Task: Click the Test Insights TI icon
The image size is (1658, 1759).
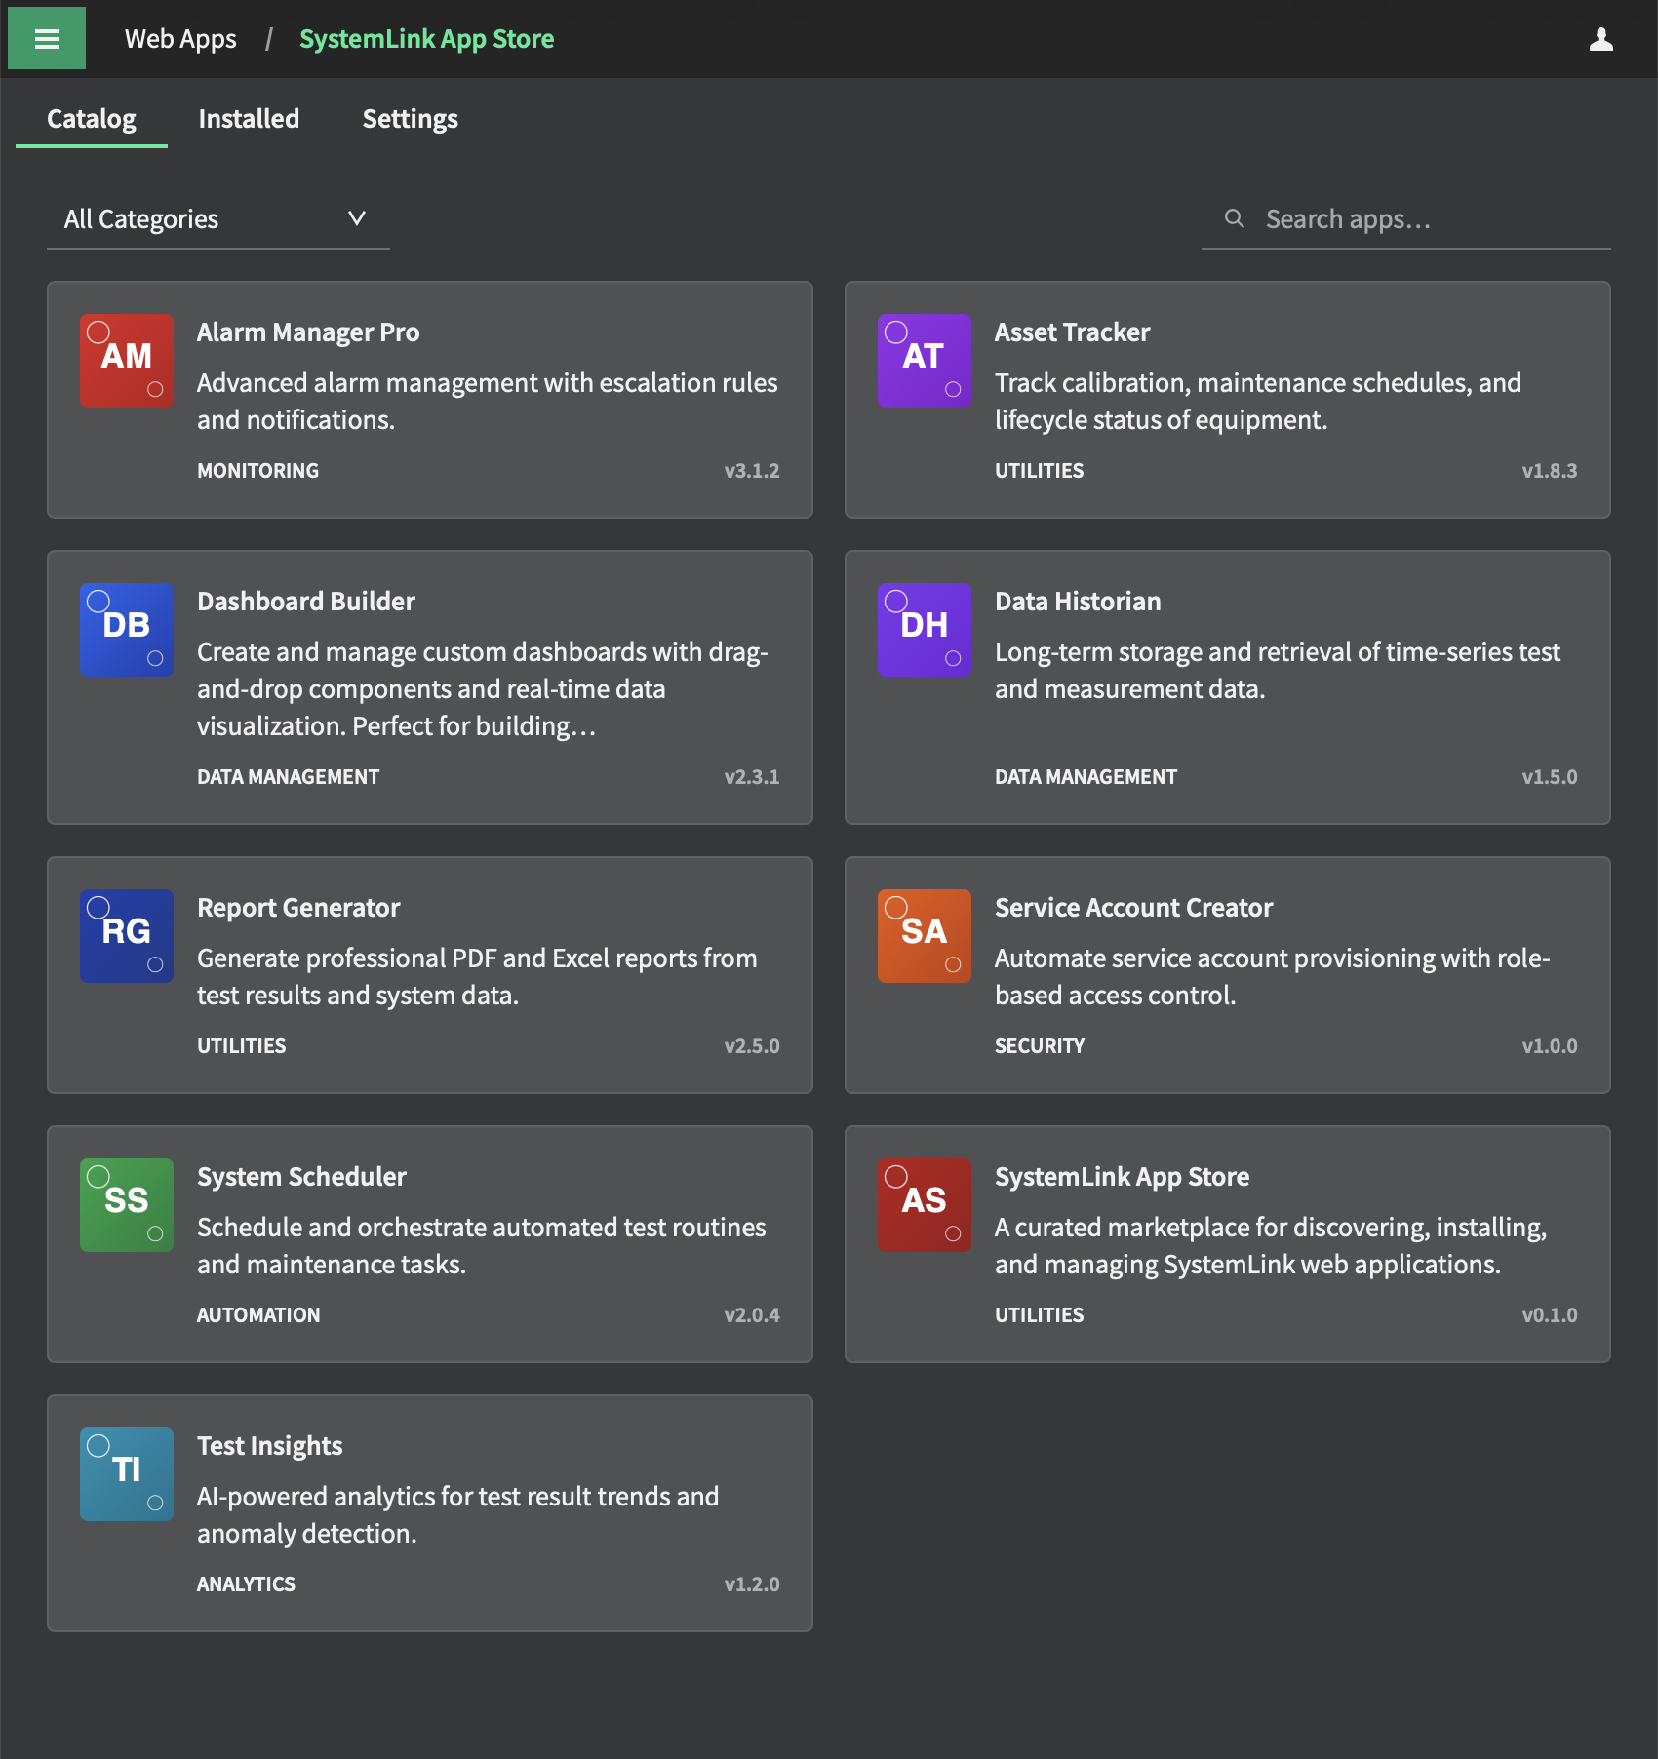Action: click(127, 1474)
